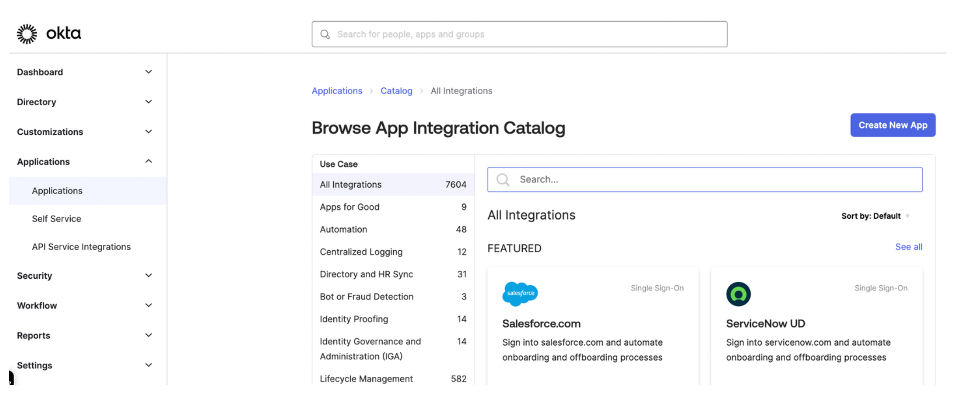This screenshot has height=394, width=971.
Task: Select the Identity Proofing use case
Action: (393, 319)
